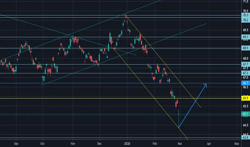Click the 70.3 price level label
Viewport: 250px width, 147px height.
(x=245, y=15)
